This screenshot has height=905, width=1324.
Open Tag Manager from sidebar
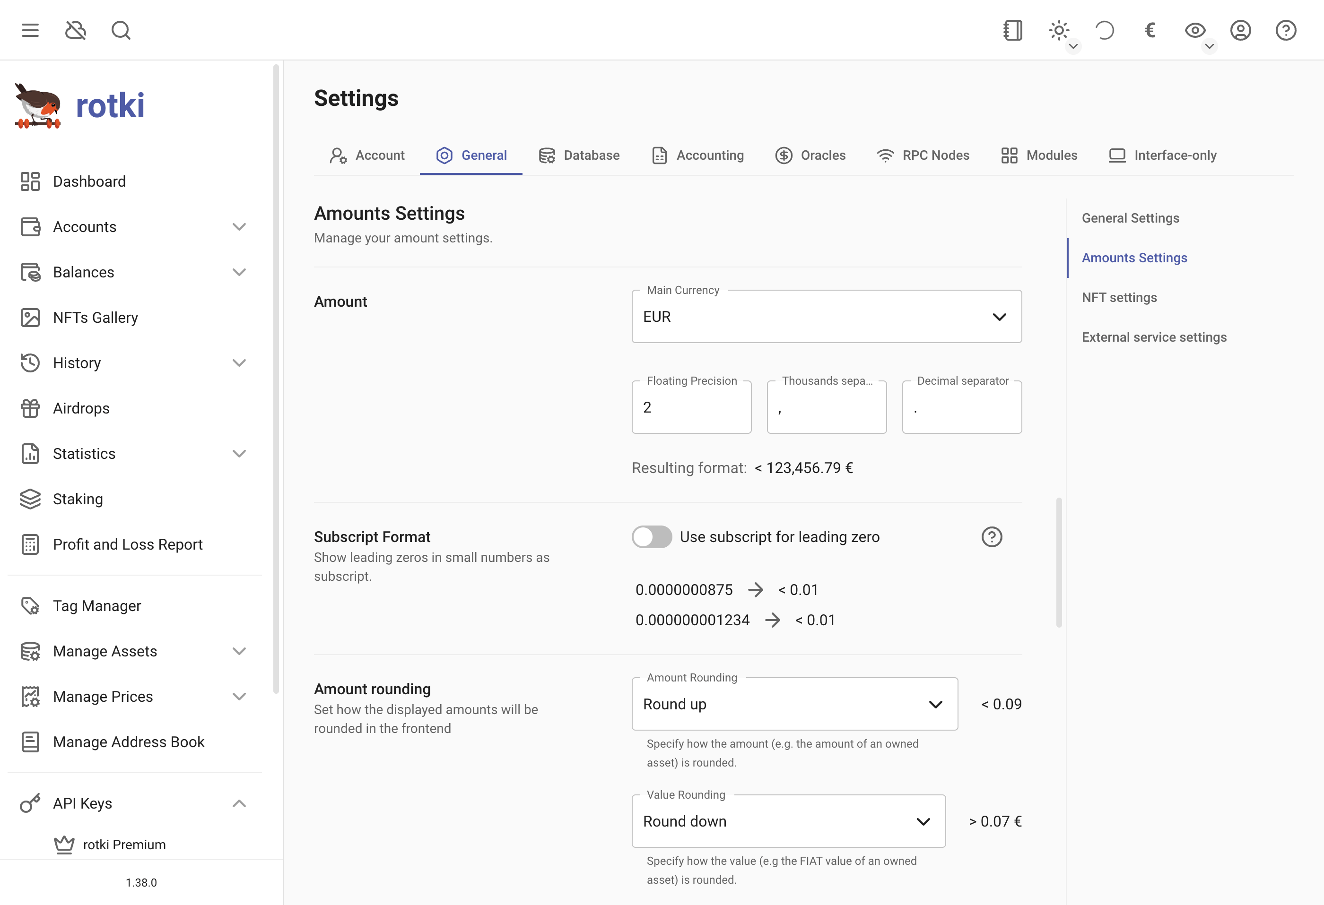click(x=135, y=605)
